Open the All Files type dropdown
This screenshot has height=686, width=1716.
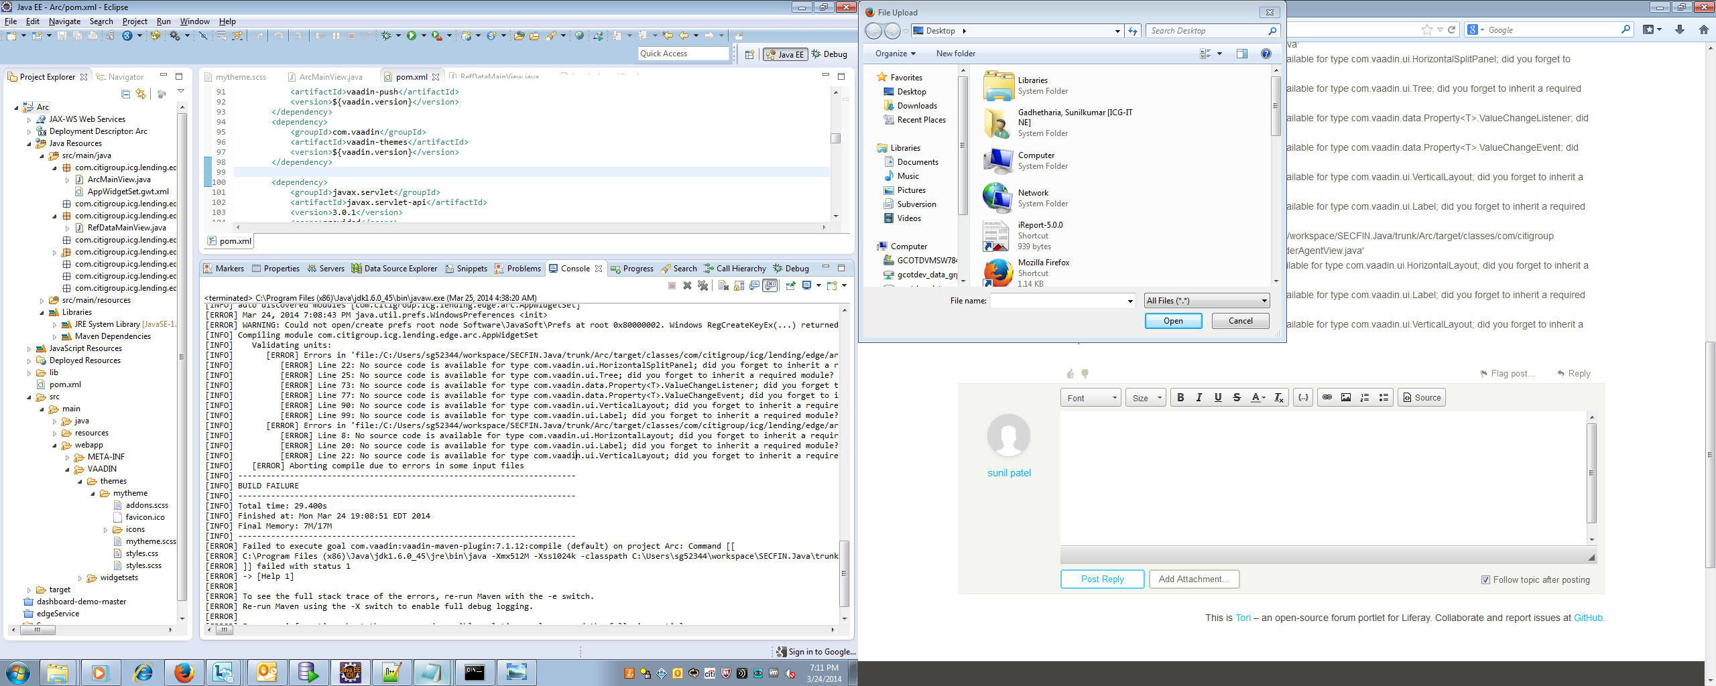(1206, 301)
